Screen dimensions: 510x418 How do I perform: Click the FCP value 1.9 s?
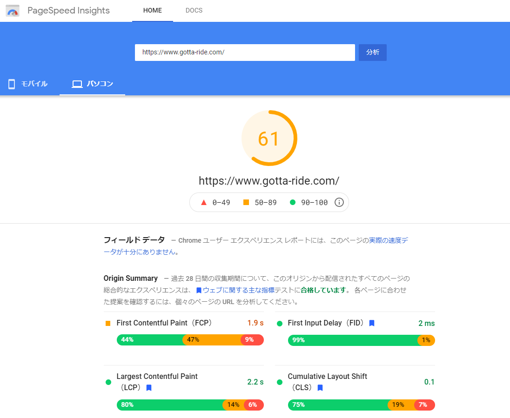255,323
